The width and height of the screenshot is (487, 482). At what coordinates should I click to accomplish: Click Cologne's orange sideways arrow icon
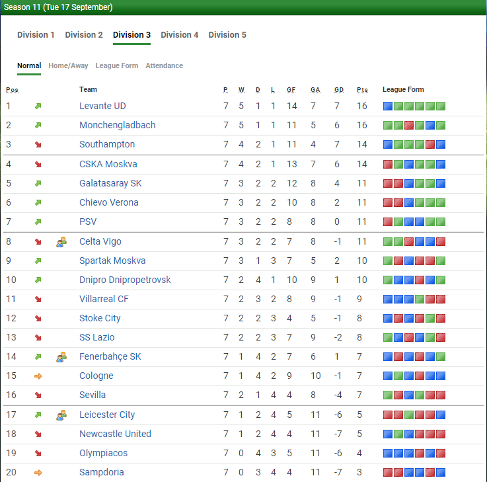coord(38,376)
